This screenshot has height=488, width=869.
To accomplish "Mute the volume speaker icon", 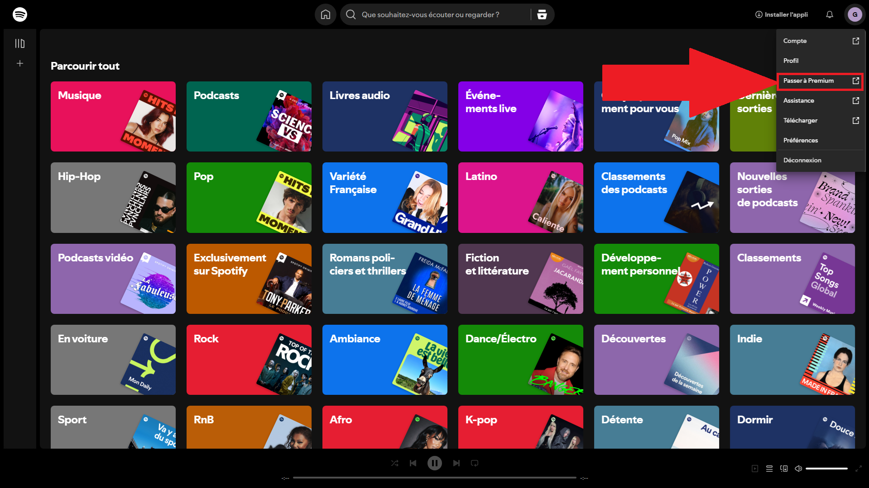I will 798,469.
